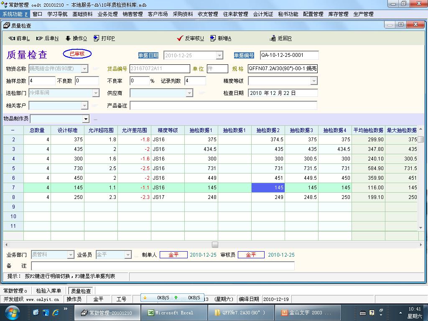The width and height of the screenshot is (428, 321).
Task: Go to next record with 后单N
Action: point(47,38)
